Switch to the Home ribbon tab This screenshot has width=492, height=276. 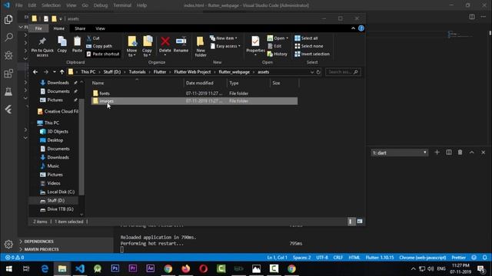point(58,28)
